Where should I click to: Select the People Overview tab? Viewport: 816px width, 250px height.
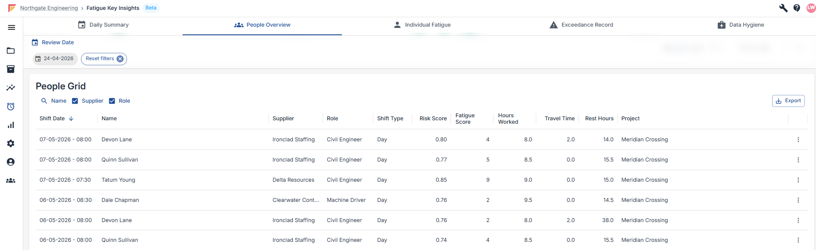point(262,25)
